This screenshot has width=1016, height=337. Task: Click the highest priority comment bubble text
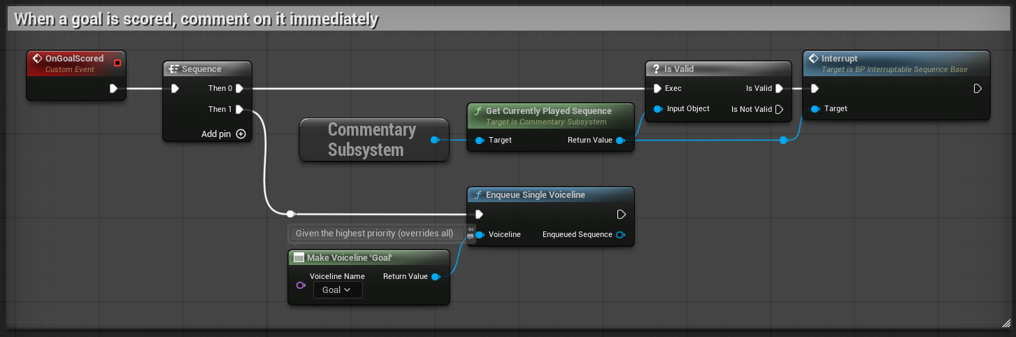click(x=374, y=233)
